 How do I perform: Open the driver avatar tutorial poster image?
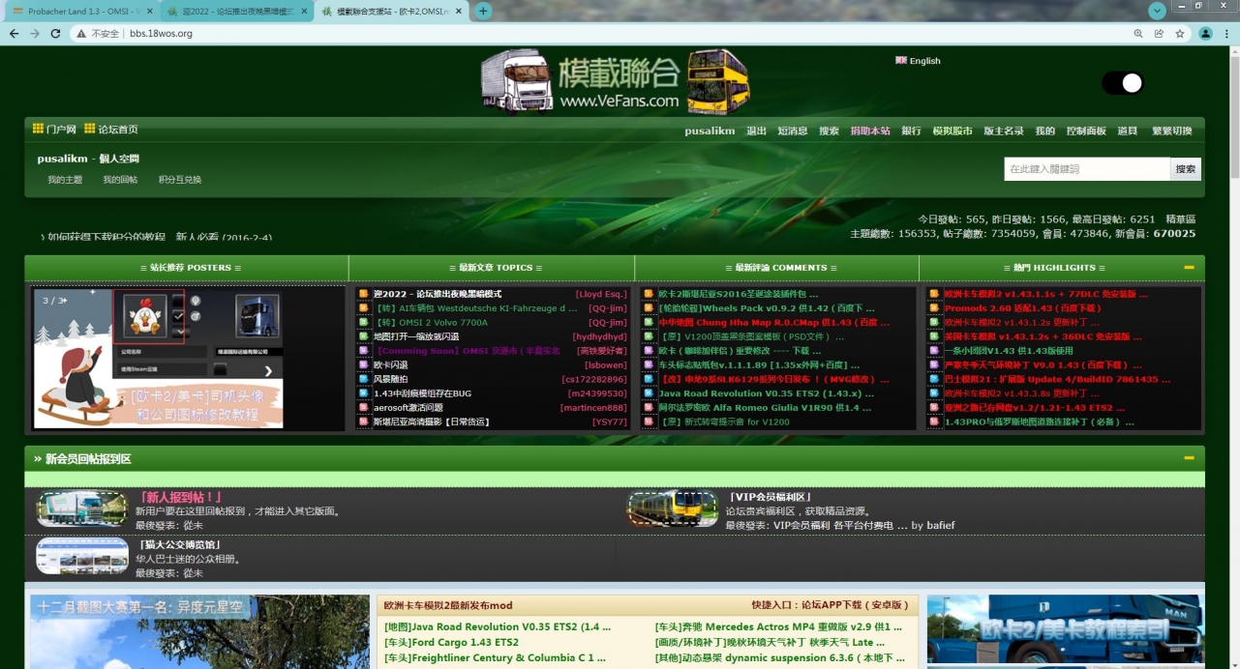tap(159, 358)
